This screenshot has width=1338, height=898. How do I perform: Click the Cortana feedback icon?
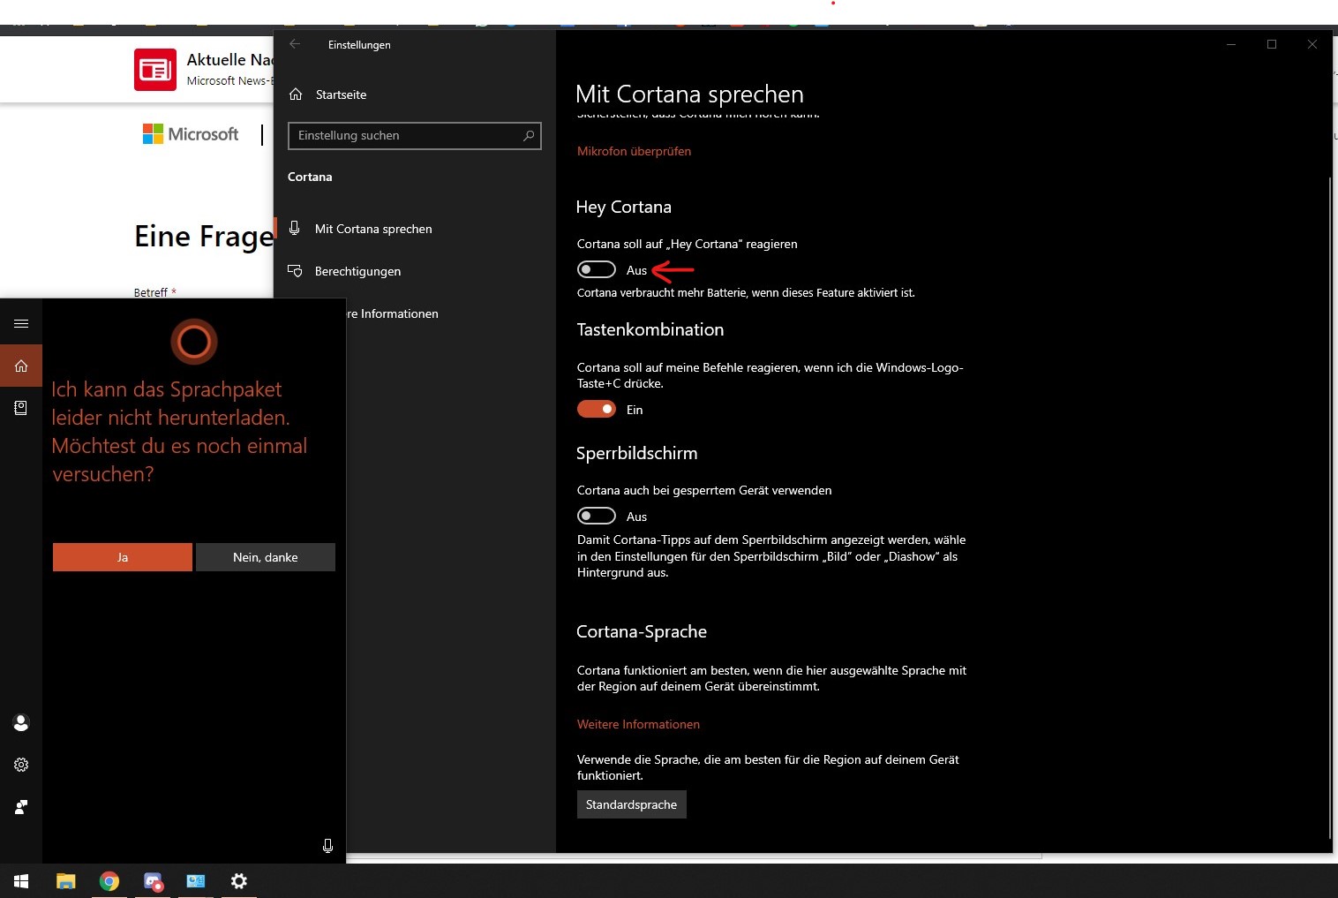coord(21,806)
